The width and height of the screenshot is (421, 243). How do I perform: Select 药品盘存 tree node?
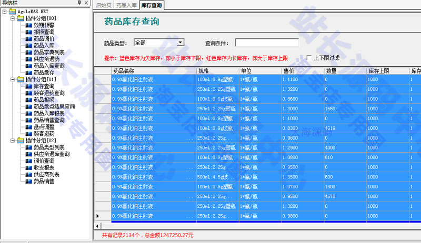pos(44,72)
